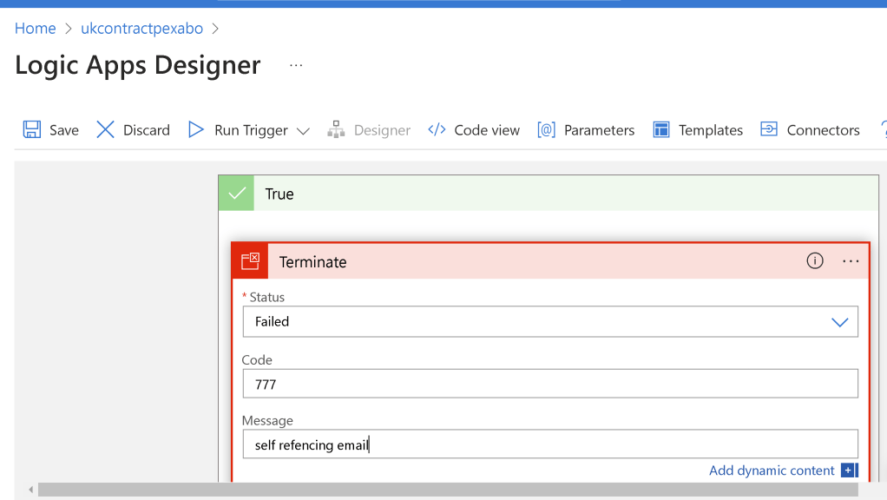
Task: Open the Status dropdown showing Failed
Action: coord(550,321)
